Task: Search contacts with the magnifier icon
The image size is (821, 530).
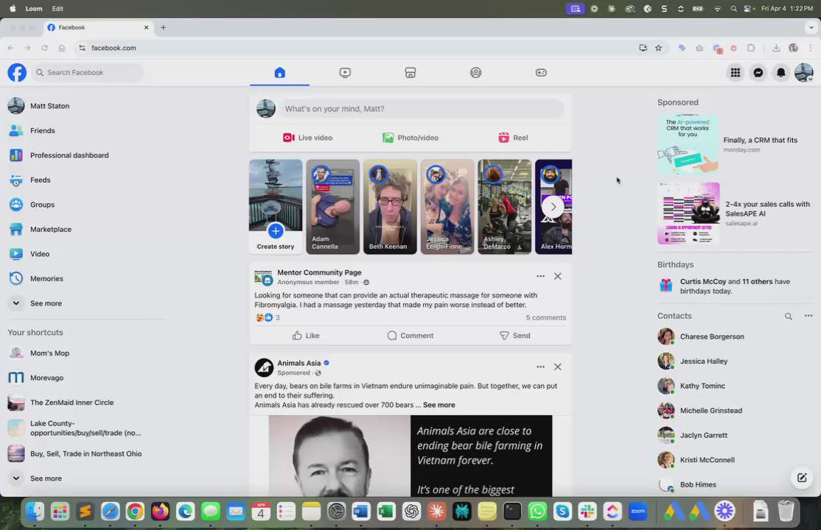Action: tap(788, 316)
